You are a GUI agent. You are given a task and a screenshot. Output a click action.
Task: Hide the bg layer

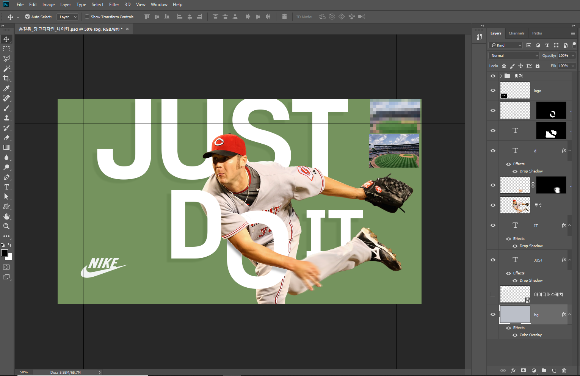coord(493,314)
